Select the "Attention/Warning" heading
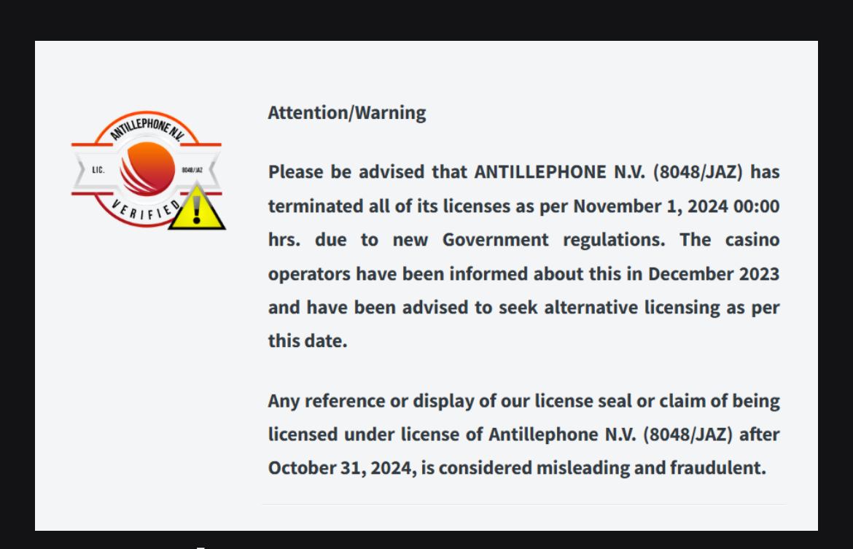This screenshot has width=853, height=549. click(346, 113)
